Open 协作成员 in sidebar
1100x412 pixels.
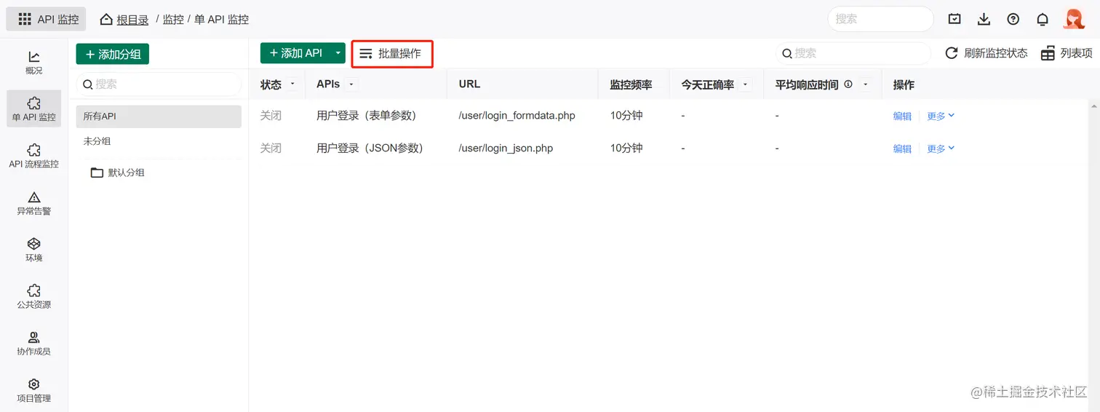click(34, 343)
